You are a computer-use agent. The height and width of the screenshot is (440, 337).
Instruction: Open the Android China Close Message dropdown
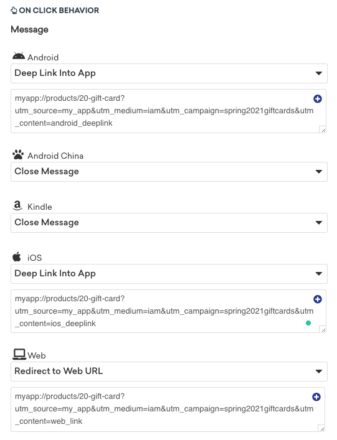[x=169, y=171]
